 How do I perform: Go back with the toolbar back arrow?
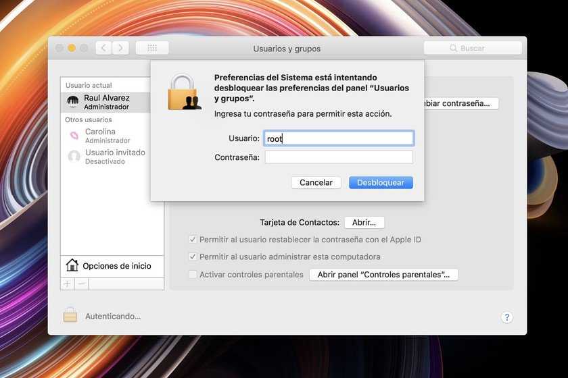(x=103, y=48)
